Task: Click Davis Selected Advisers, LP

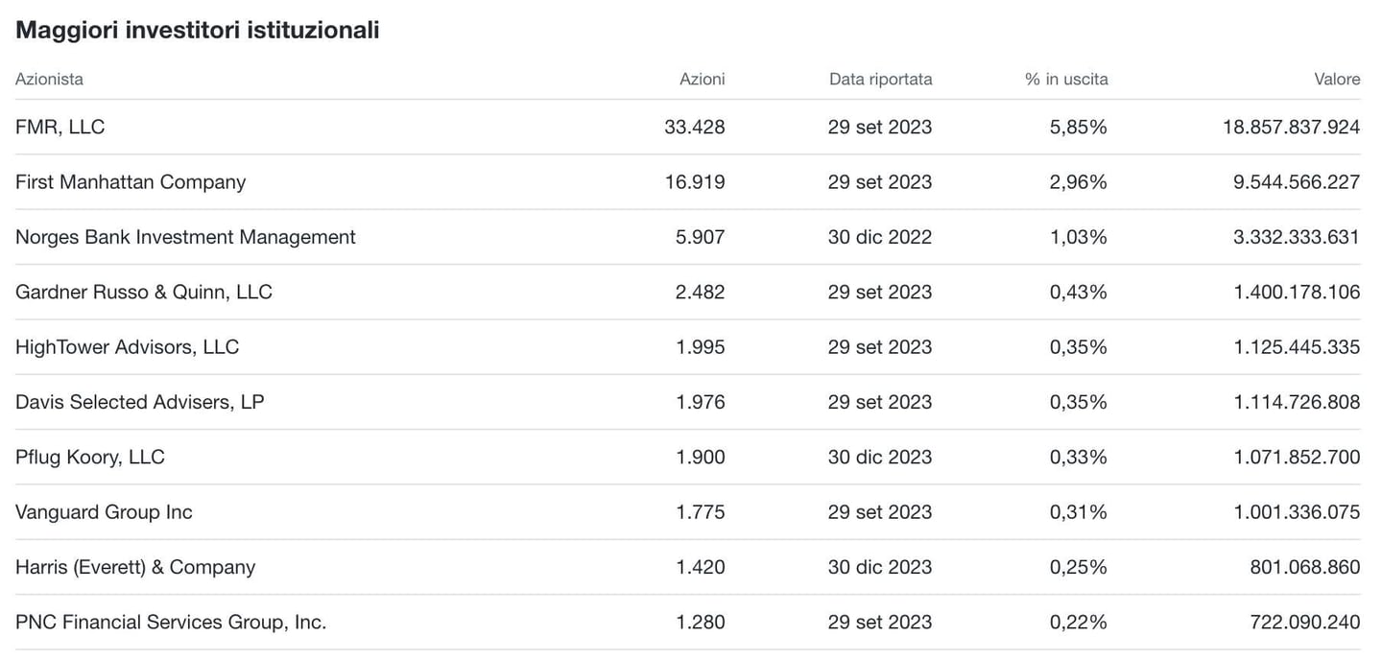Action: pos(139,402)
